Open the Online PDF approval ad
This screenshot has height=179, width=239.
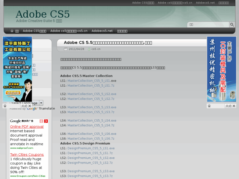(27, 127)
